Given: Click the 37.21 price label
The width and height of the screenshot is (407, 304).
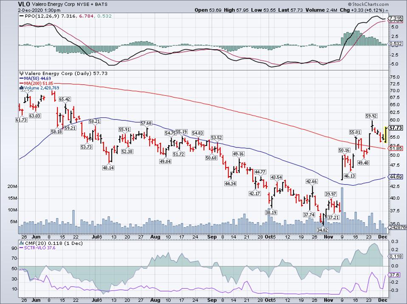Looking at the screenshot, I should tap(333, 218).
